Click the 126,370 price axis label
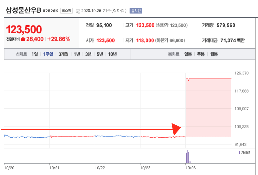 click(x=241, y=73)
